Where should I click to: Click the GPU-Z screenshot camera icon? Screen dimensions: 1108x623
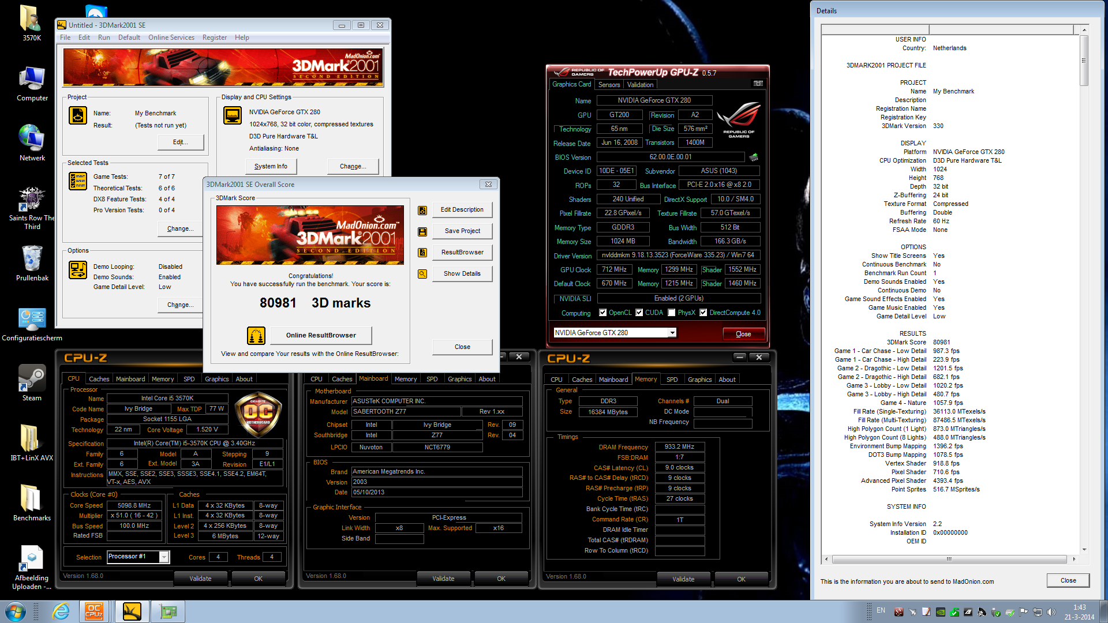tap(758, 84)
